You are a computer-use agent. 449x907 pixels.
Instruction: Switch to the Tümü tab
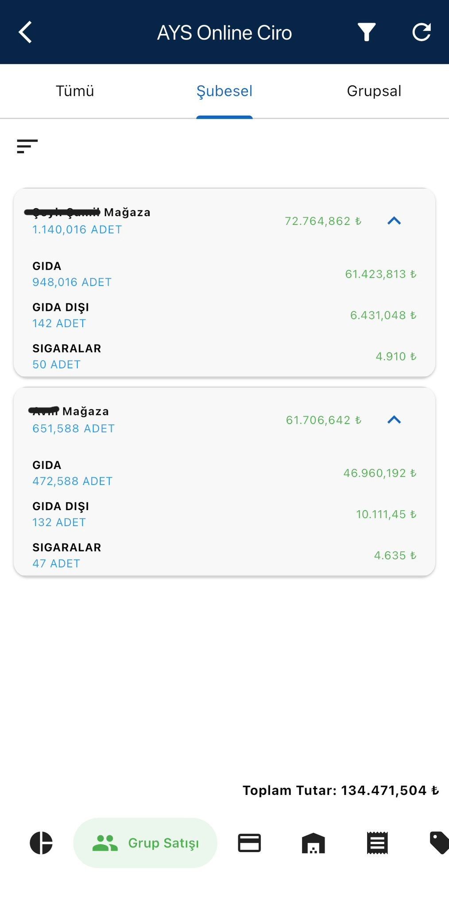[x=75, y=91]
